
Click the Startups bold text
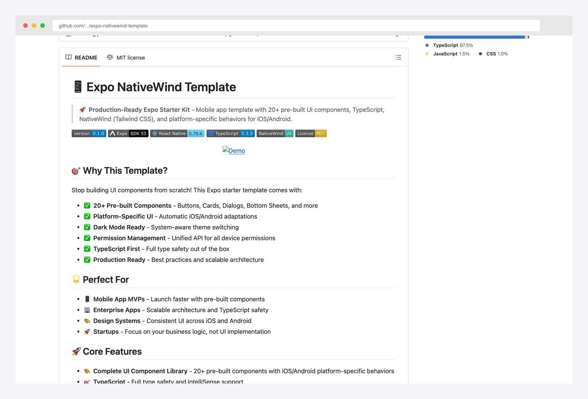106,332
